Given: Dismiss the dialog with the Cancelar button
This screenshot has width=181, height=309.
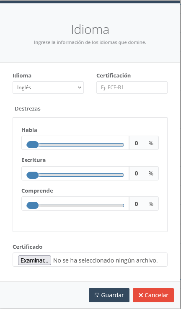Looking at the screenshot, I should pos(153,295).
